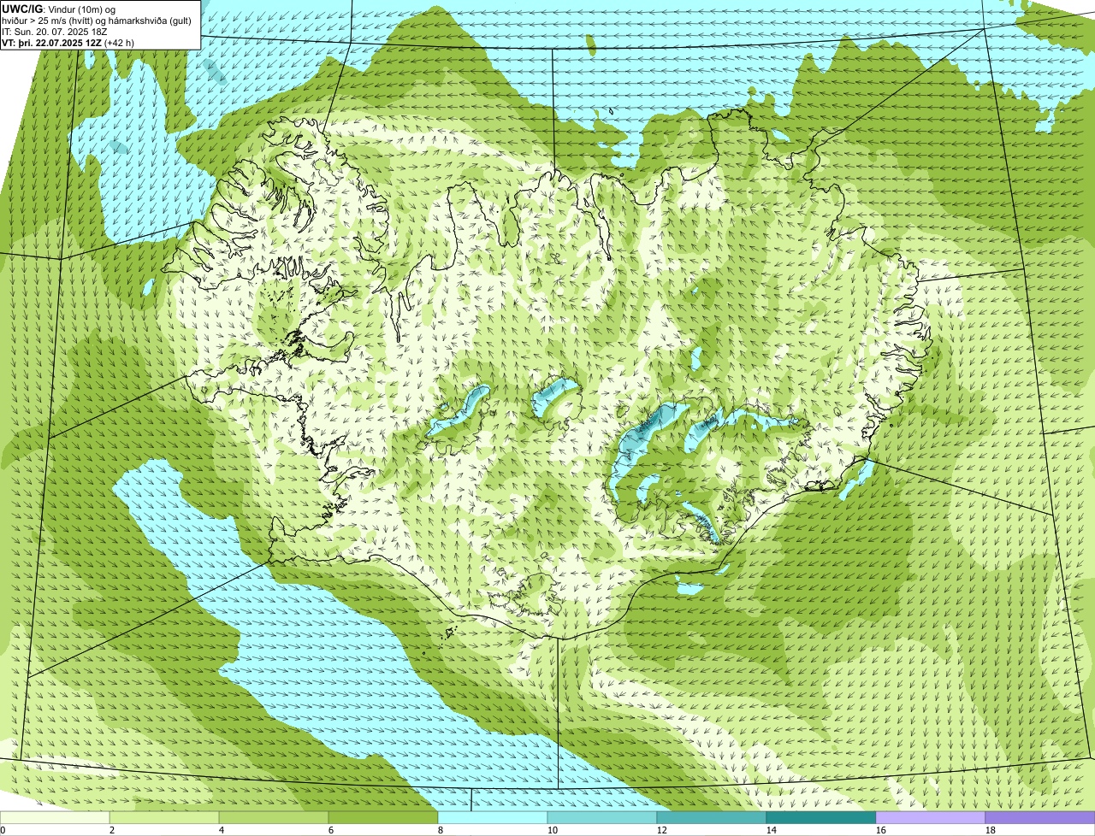Viewport: 1095px width, 836px height.
Task: Click the 4–6 m/s green legend swatch
Action: (274, 817)
